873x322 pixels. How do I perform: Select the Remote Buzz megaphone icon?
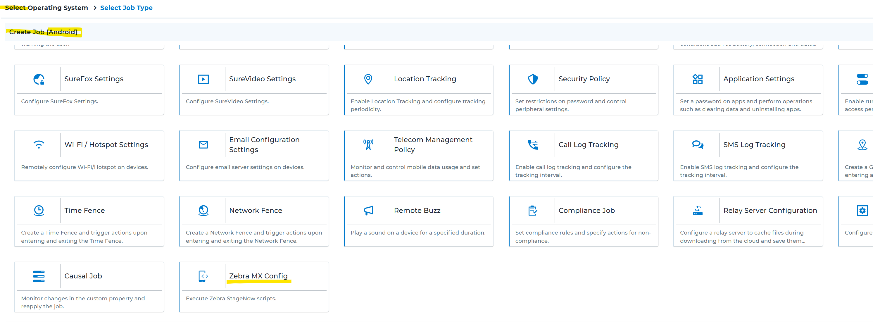click(x=368, y=211)
